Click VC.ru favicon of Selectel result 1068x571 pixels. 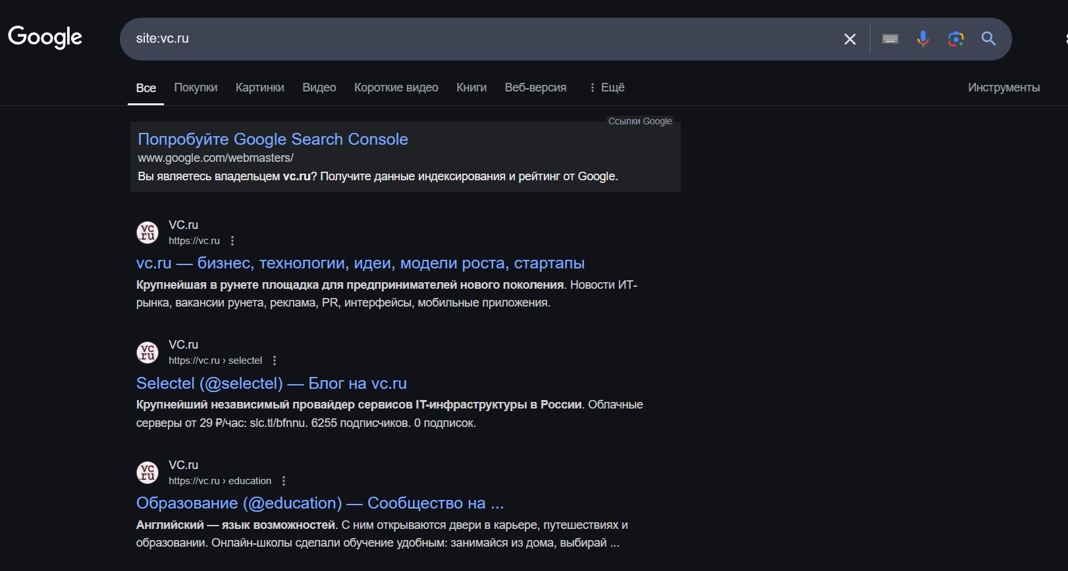(147, 352)
